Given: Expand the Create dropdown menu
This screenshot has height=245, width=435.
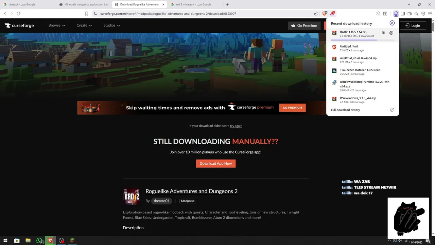Looking at the screenshot, I should pyautogui.click(x=84, y=26).
